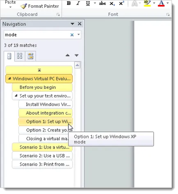The image size is (178, 194).
Task: Apply red font color
Action: click(x=161, y=3)
